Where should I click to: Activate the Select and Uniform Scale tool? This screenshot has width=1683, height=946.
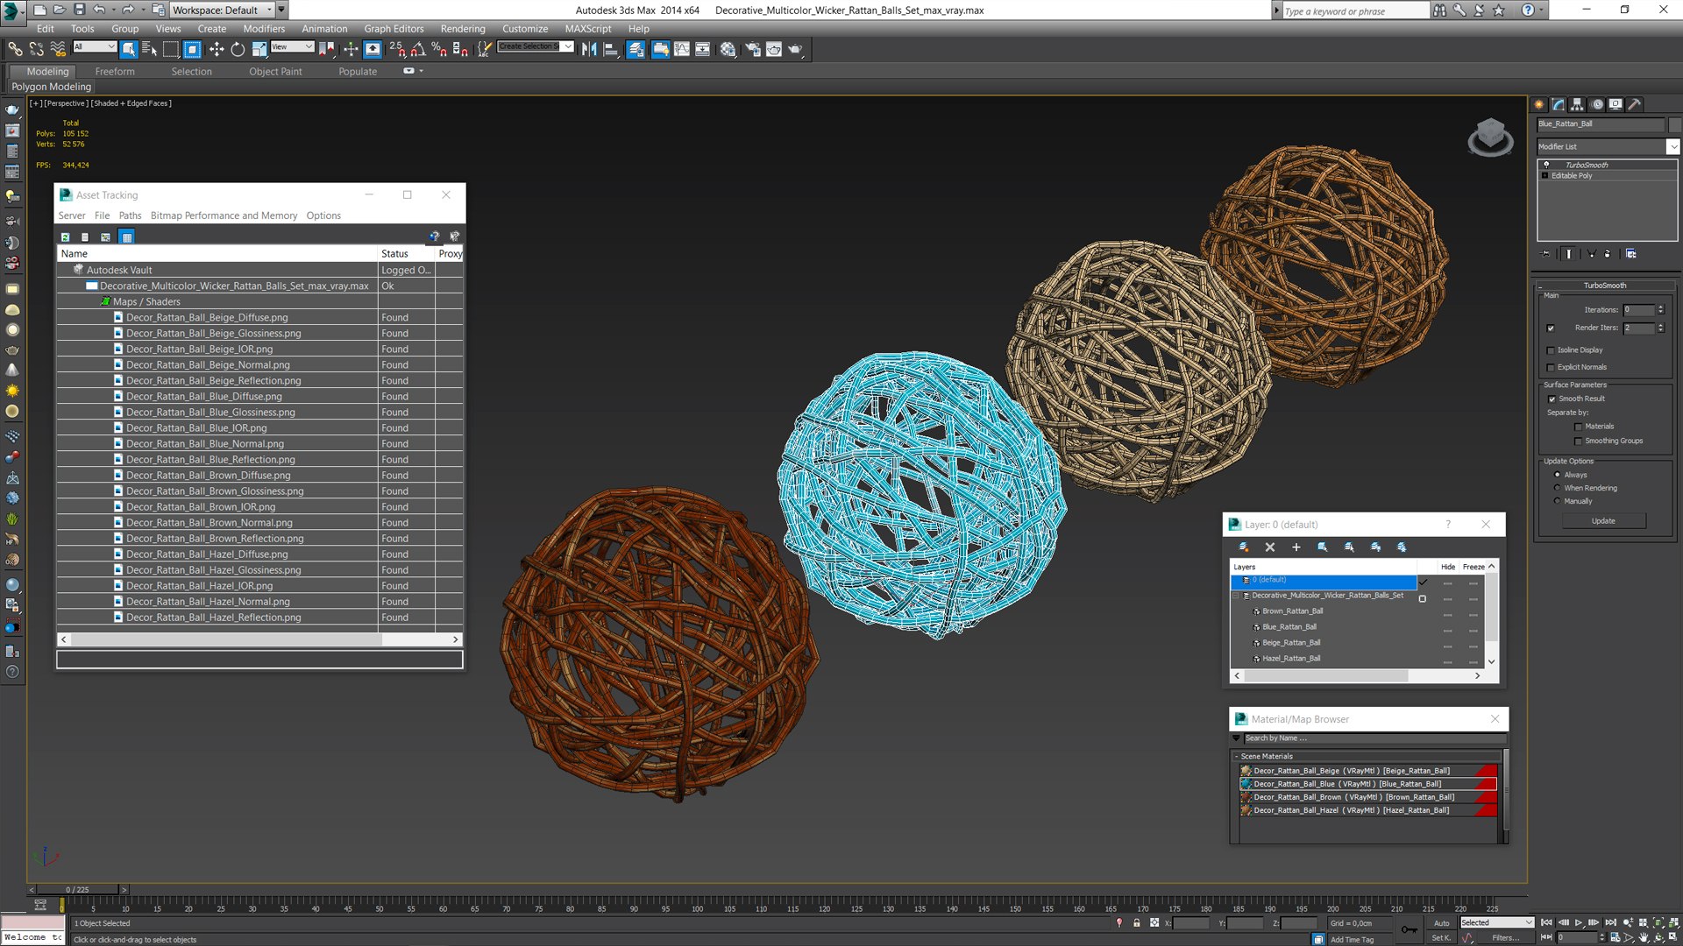pos(259,49)
